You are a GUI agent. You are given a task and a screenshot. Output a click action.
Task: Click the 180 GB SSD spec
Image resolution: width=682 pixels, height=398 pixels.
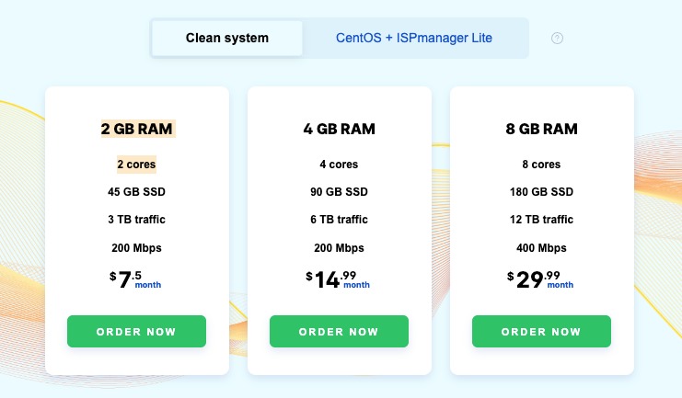(541, 192)
